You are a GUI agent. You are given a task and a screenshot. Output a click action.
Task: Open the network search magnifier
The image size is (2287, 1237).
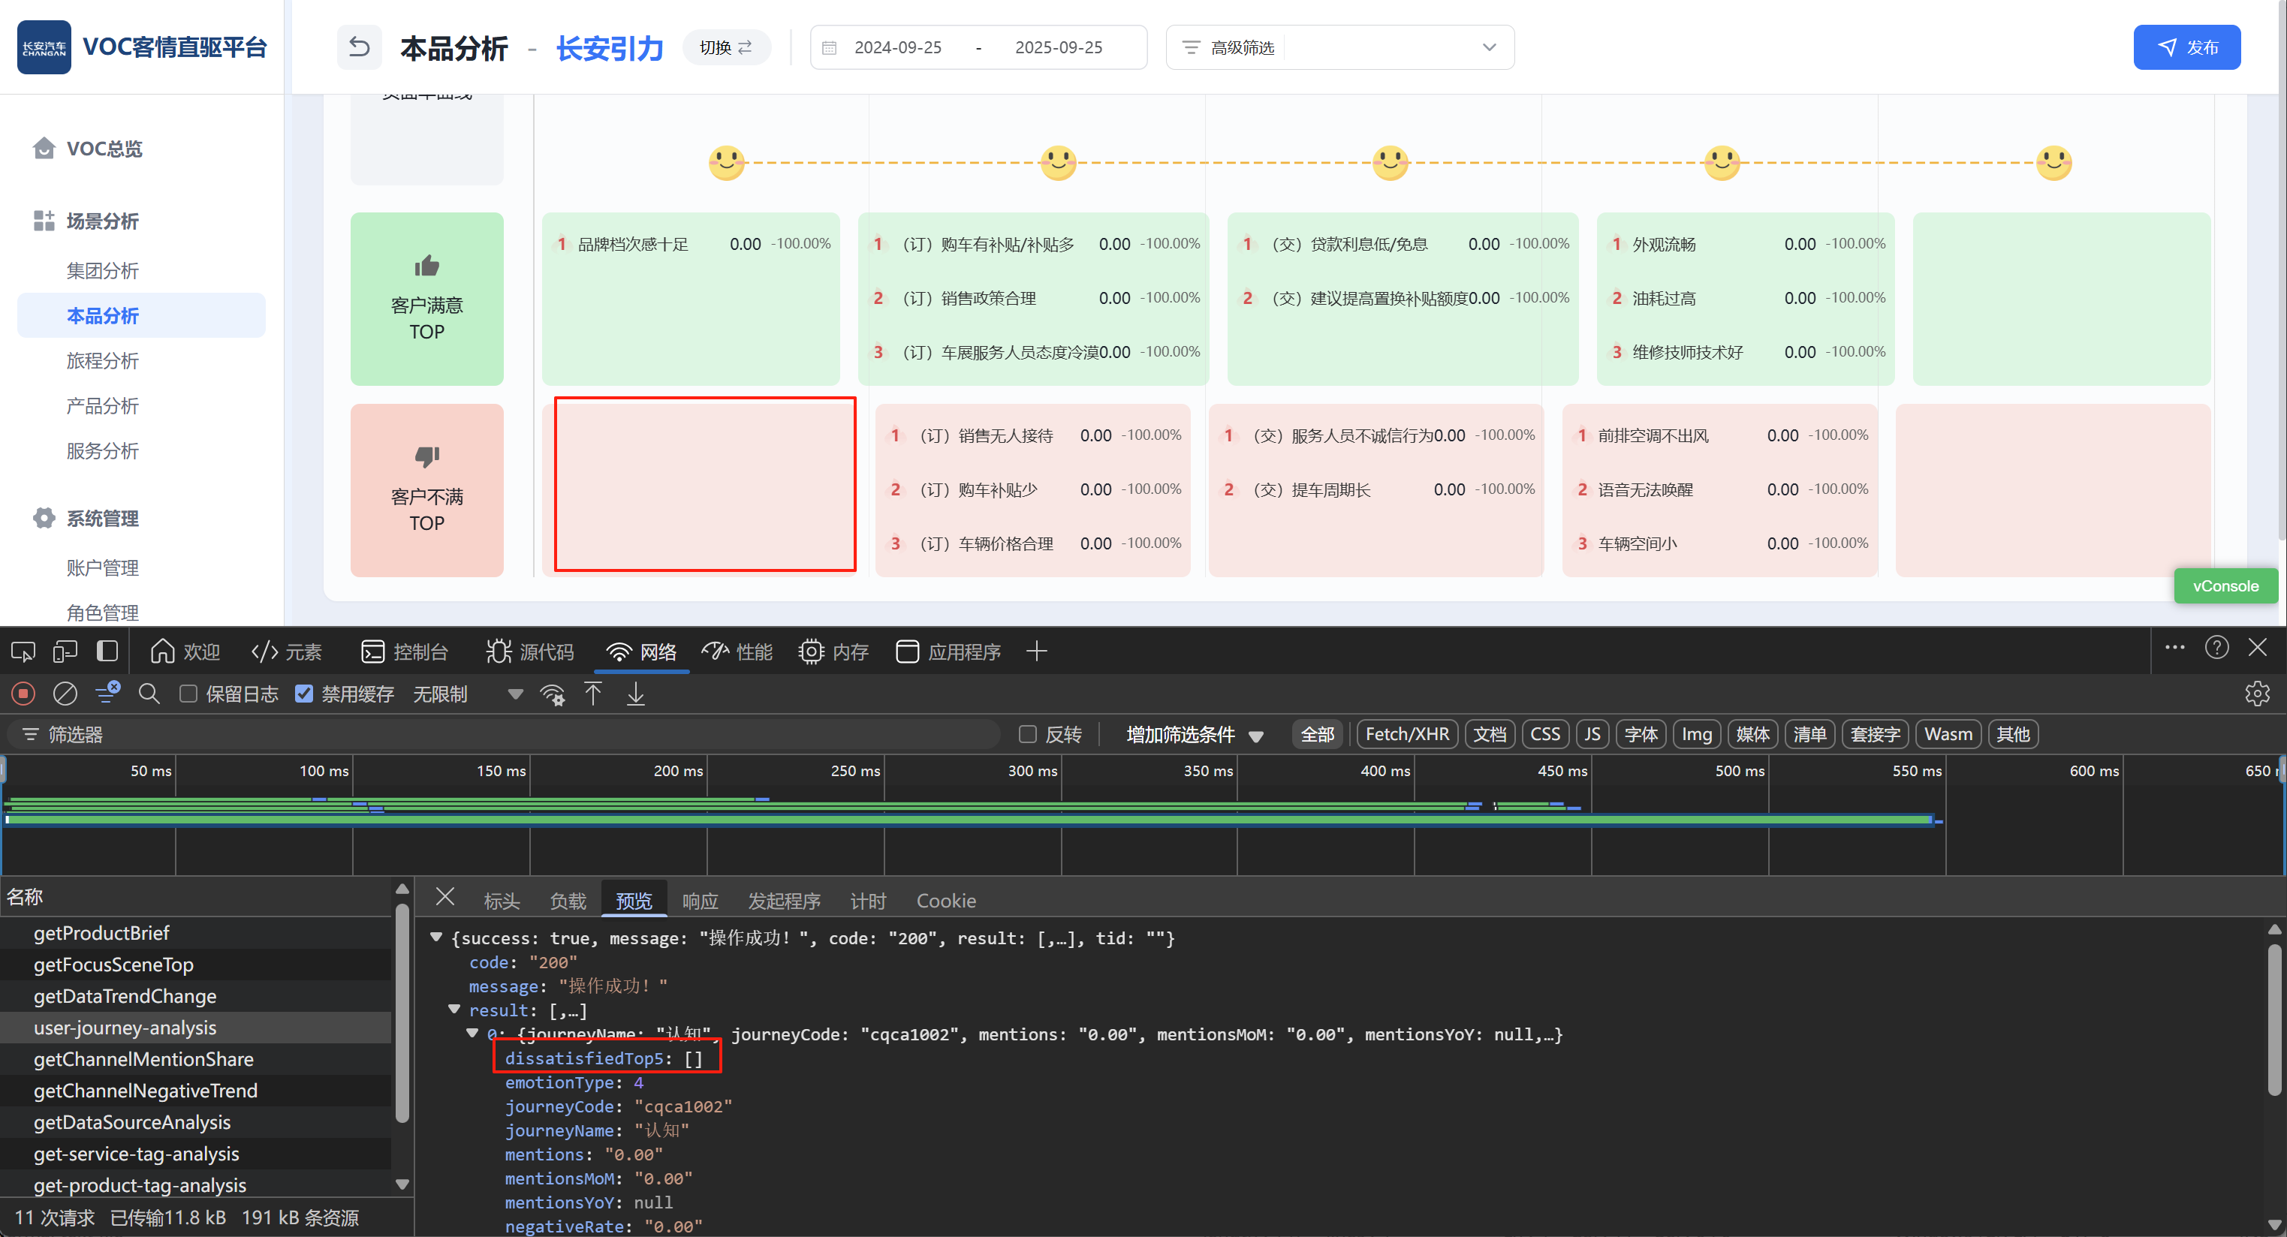(149, 694)
